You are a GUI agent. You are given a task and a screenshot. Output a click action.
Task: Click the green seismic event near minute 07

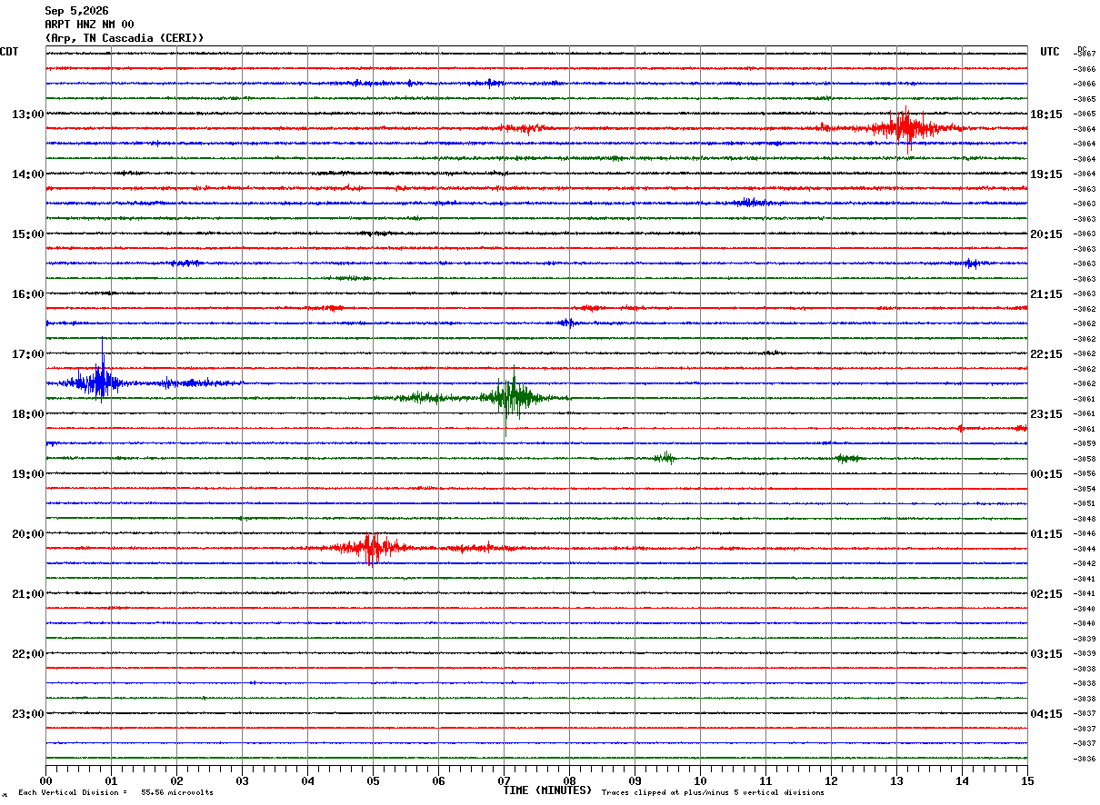coord(512,397)
